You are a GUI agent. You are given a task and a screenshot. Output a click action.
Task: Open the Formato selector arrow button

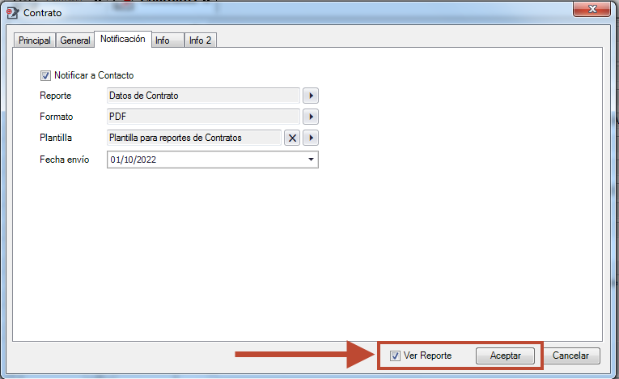311,117
